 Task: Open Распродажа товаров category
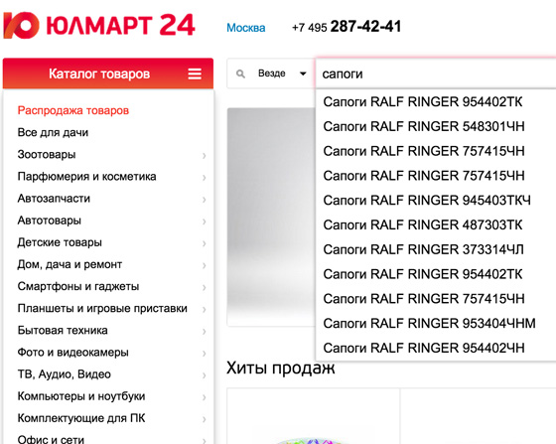73,110
